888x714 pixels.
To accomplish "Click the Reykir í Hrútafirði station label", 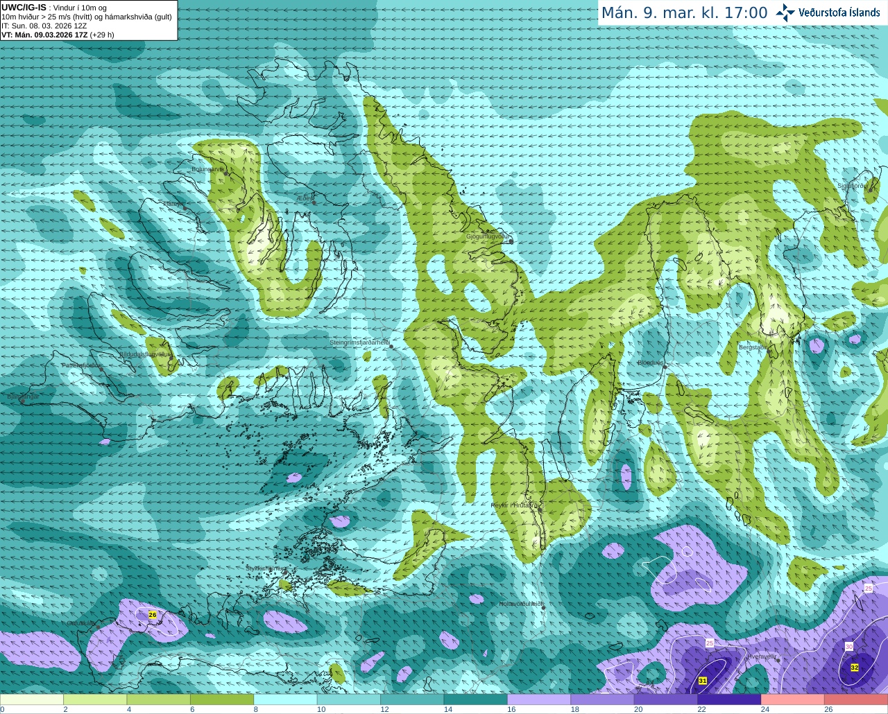I will point(514,505).
